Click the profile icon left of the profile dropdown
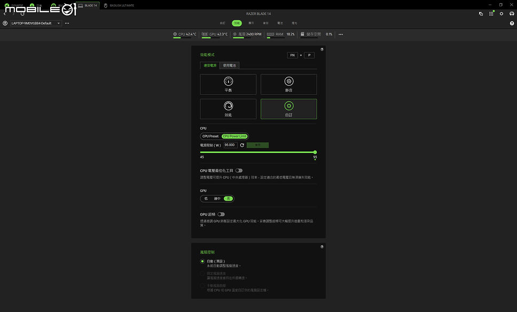The height and width of the screenshot is (312, 517). tap(5, 23)
